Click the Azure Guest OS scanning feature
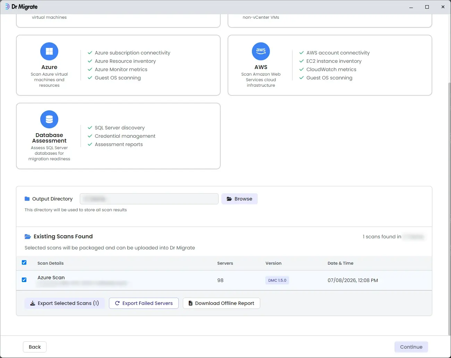Image resolution: width=451 pixels, height=358 pixels. [x=118, y=78]
